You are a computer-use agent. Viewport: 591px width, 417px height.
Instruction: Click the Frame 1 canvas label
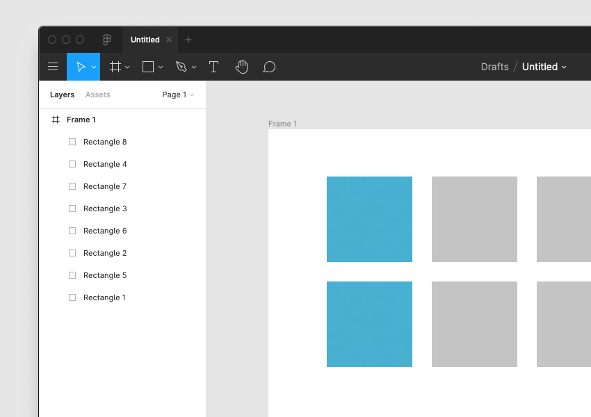[x=282, y=124]
